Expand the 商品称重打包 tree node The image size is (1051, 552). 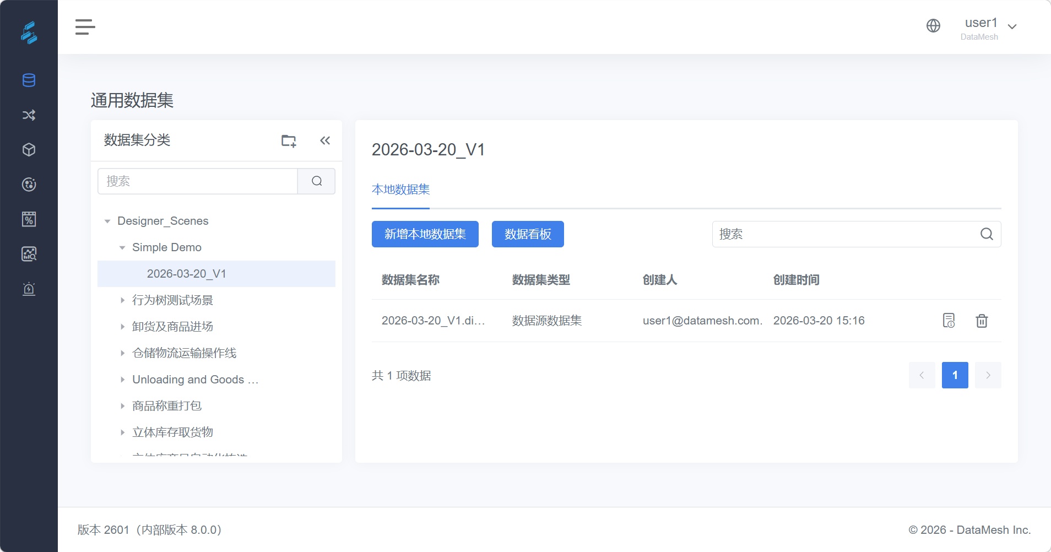122,406
